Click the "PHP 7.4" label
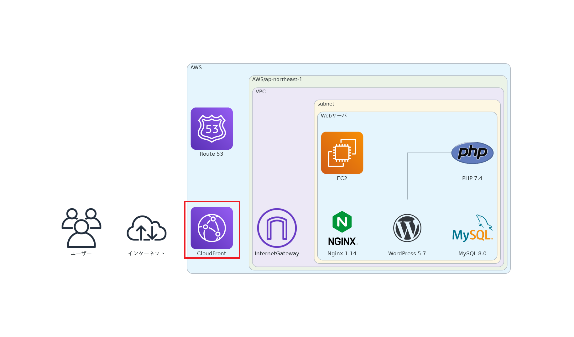This screenshot has width=574, height=337. 472,178
